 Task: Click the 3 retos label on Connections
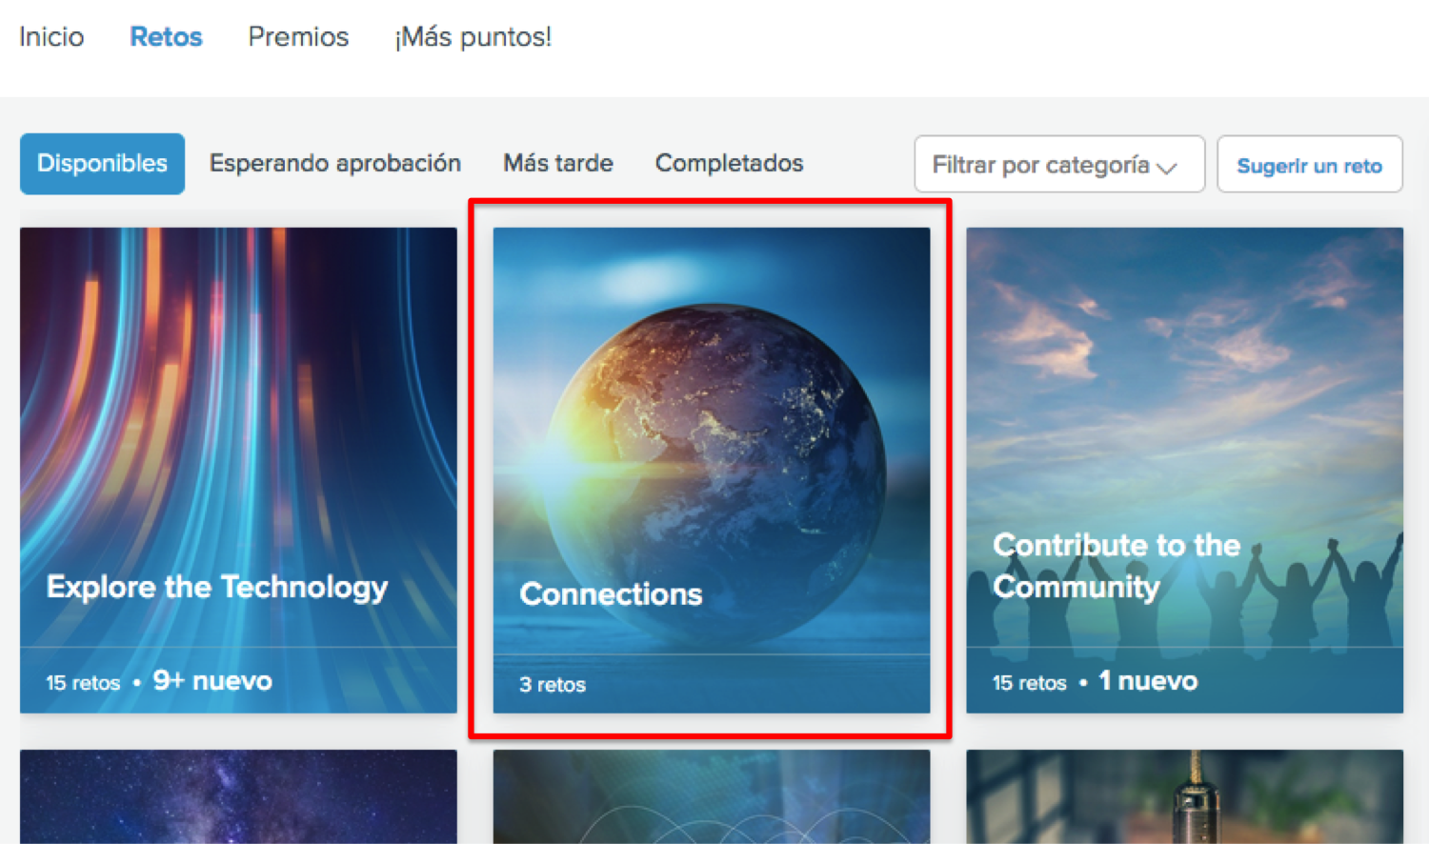[553, 685]
